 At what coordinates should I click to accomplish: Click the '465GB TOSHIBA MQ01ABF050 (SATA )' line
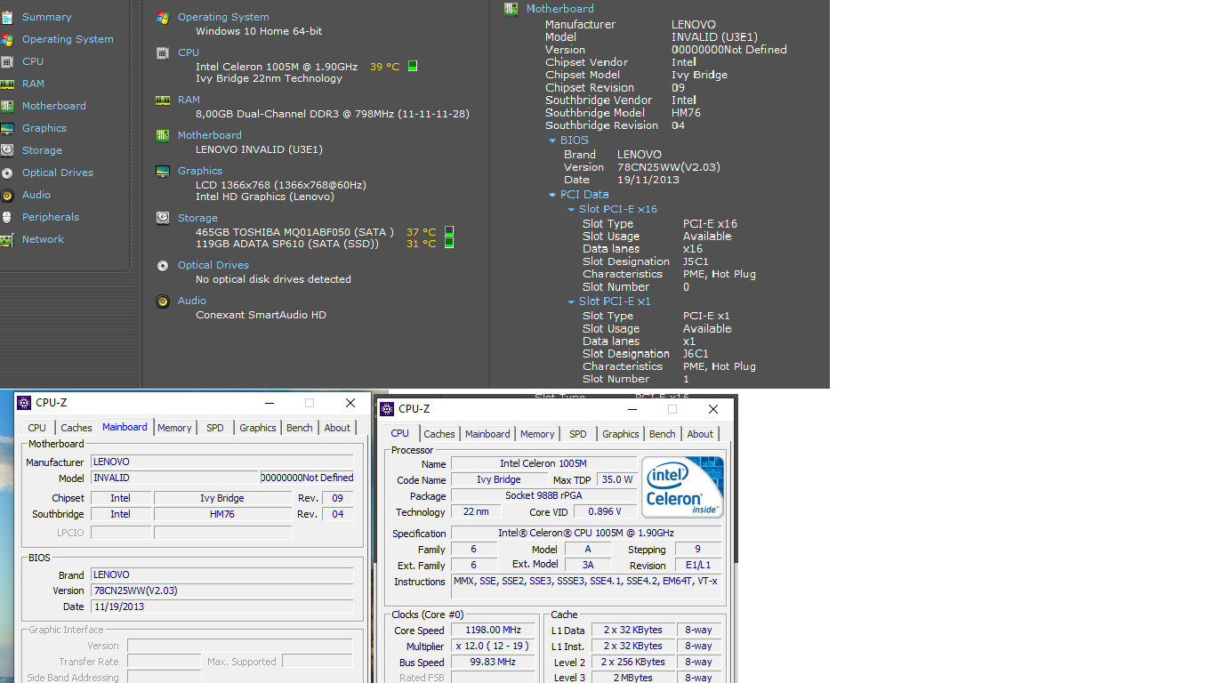pos(294,232)
